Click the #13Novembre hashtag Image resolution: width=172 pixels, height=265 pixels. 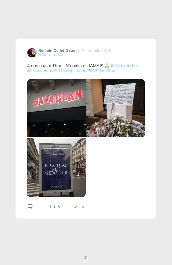[124, 66]
